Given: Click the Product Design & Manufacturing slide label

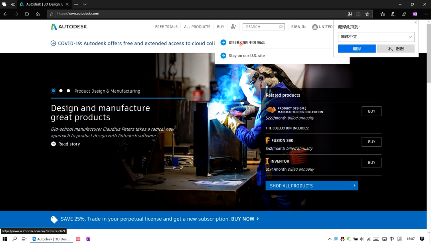Looking at the screenshot, I should pyautogui.click(x=107, y=91).
